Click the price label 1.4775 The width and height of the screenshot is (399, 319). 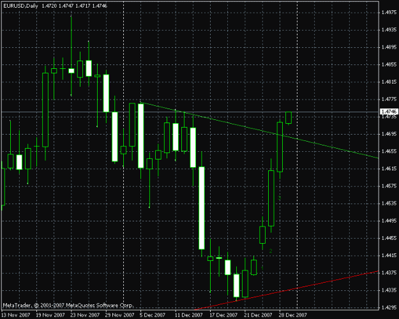click(x=389, y=99)
